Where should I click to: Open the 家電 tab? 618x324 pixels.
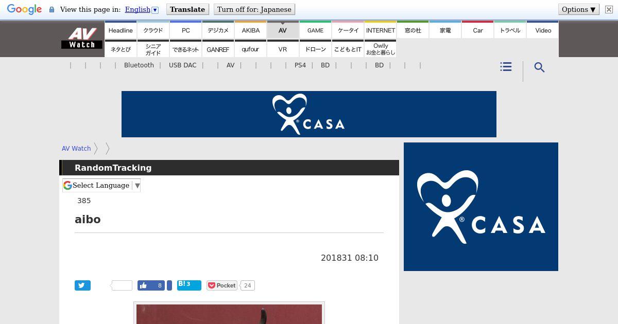445,30
